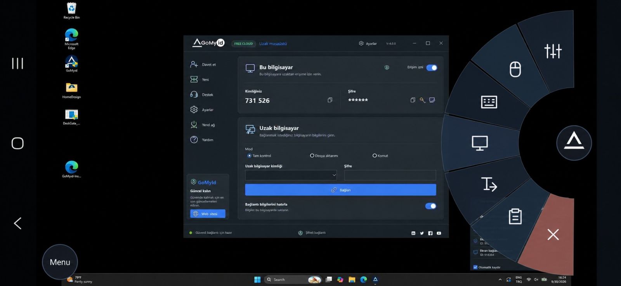This screenshot has height=286, width=621.
Task: Click the remote Şifre input field
Action: click(x=390, y=175)
